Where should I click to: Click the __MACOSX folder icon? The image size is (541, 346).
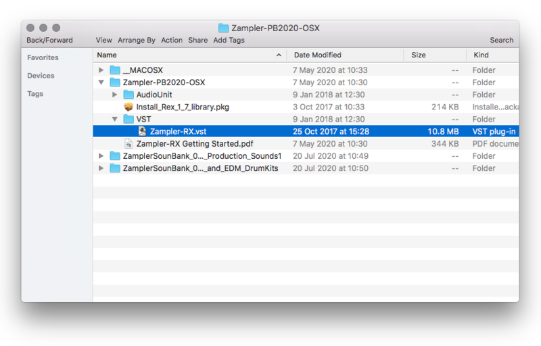(115, 70)
